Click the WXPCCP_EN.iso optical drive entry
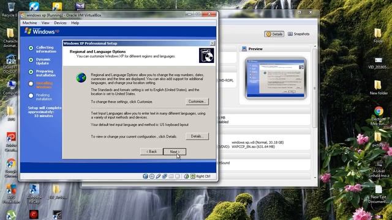The height and width of the screenshot is (220, 392). (x=253, y=147)
